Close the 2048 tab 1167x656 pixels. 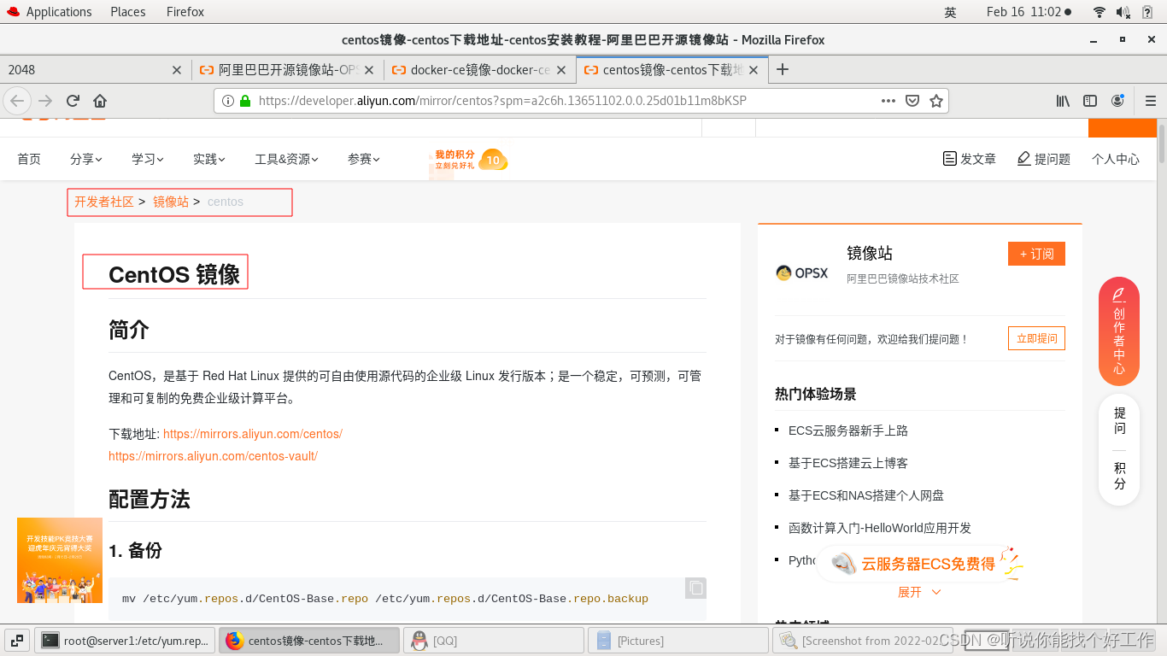[177, 70]
